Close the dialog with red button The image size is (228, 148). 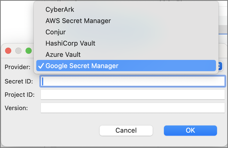tap(8, 51)
